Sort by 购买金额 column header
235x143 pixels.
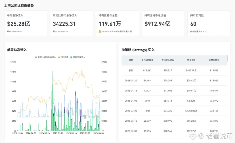coord(191,60)
